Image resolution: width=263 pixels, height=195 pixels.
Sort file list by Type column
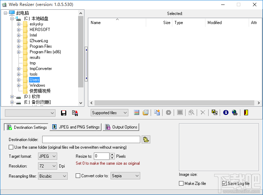pyautogui.click(x=189, y=22)
